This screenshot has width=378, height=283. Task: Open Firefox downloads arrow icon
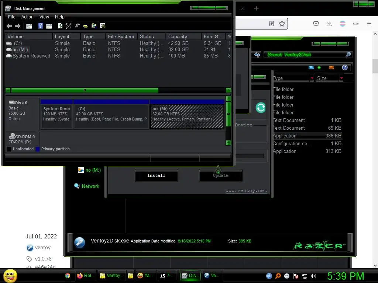[x=329, y=24]
